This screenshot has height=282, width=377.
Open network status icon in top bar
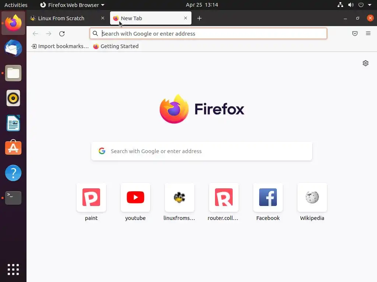click(x=340, y=5)
